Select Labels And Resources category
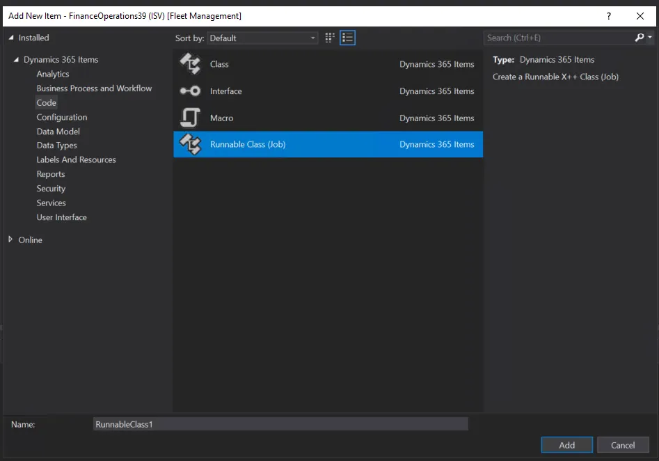The width and height of the screenshot is (659, 461). tap(76, 160)
